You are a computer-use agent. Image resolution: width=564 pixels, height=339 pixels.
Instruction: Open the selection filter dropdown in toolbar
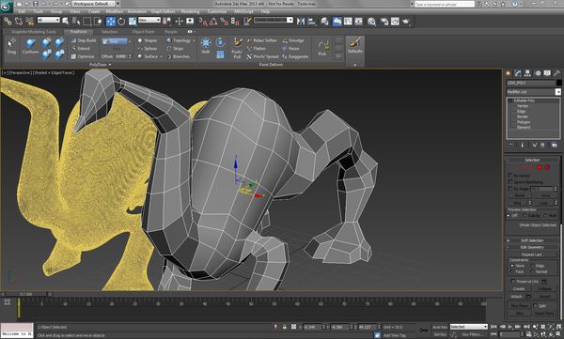49,20
